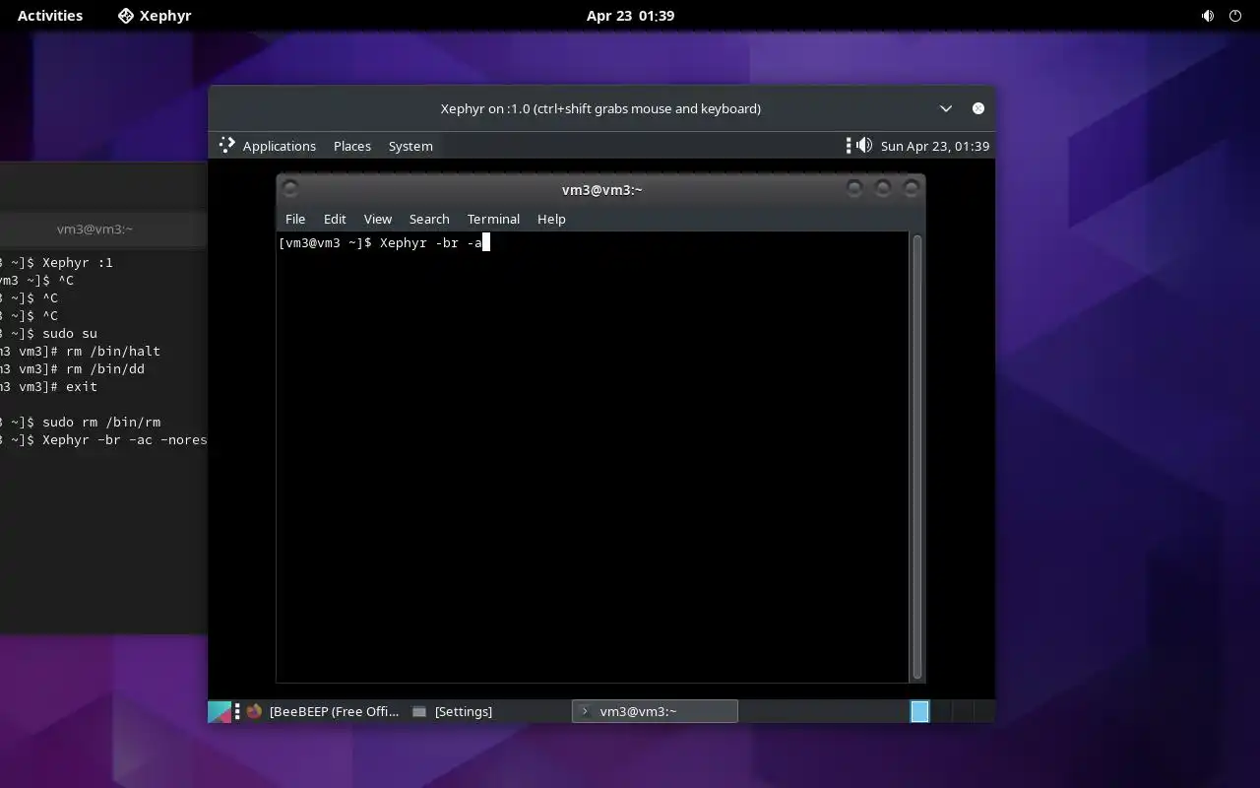Open File menu in inner terminal
1260x788 pixels.
[295, 219]
